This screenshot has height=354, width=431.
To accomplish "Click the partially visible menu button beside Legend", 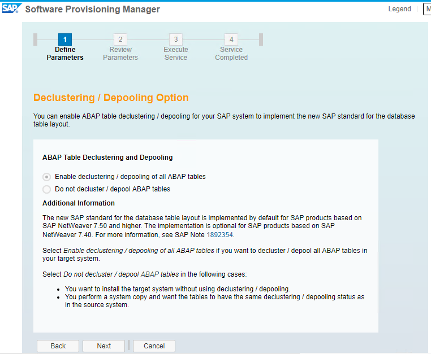I will (427, 9).
